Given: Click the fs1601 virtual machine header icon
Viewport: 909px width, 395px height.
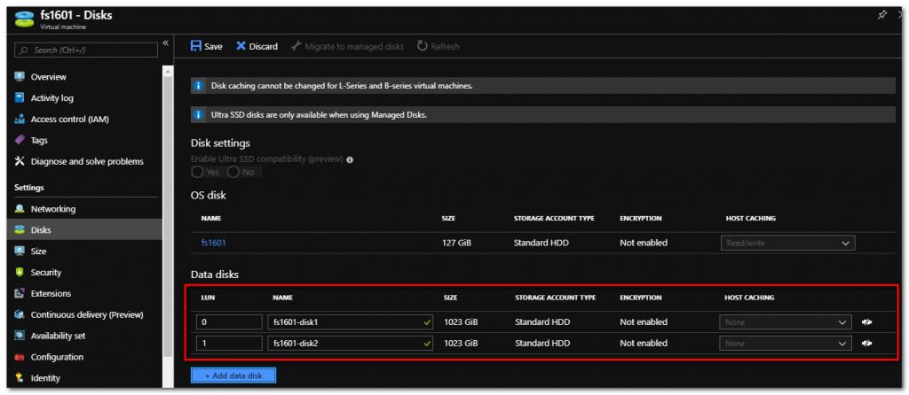Looking at the screenshot, I should point(24,19).
